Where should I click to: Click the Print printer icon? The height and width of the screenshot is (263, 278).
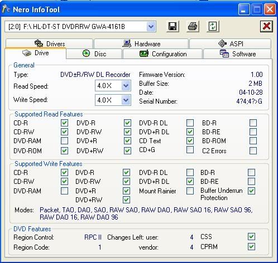pos(193,26)
